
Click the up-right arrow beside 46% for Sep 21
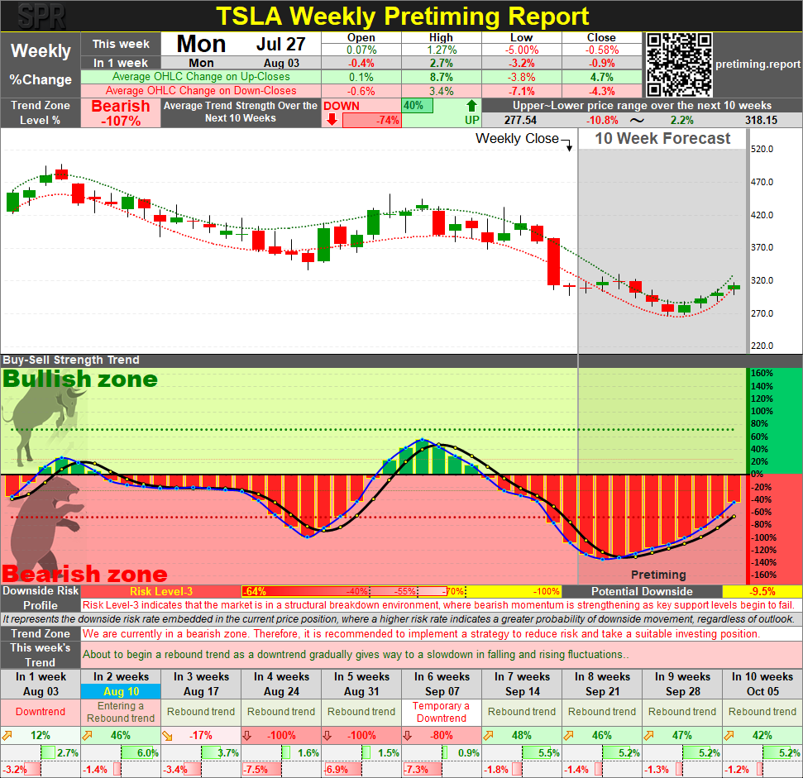click(x=568, y=736)
